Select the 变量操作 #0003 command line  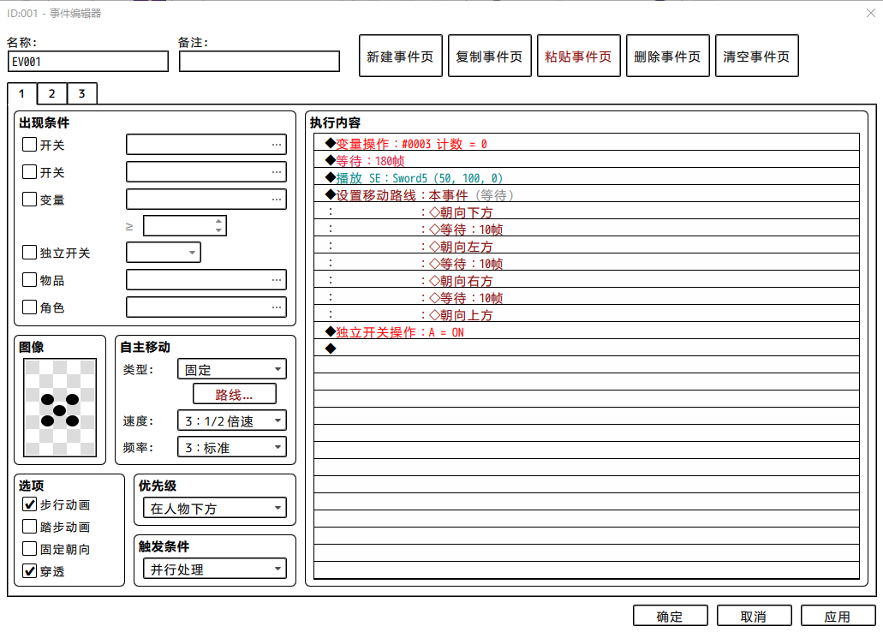tap(586, 143)
